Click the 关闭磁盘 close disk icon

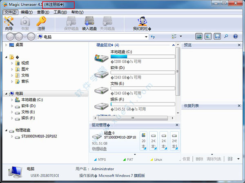point(107,23)
